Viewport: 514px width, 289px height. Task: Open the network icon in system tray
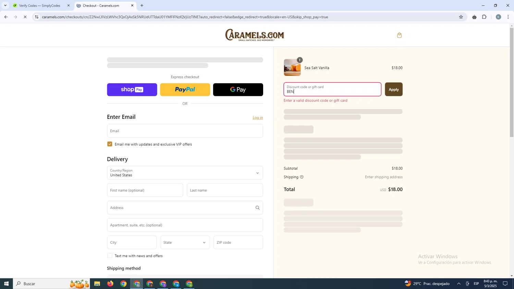click(x=467, y=284)
